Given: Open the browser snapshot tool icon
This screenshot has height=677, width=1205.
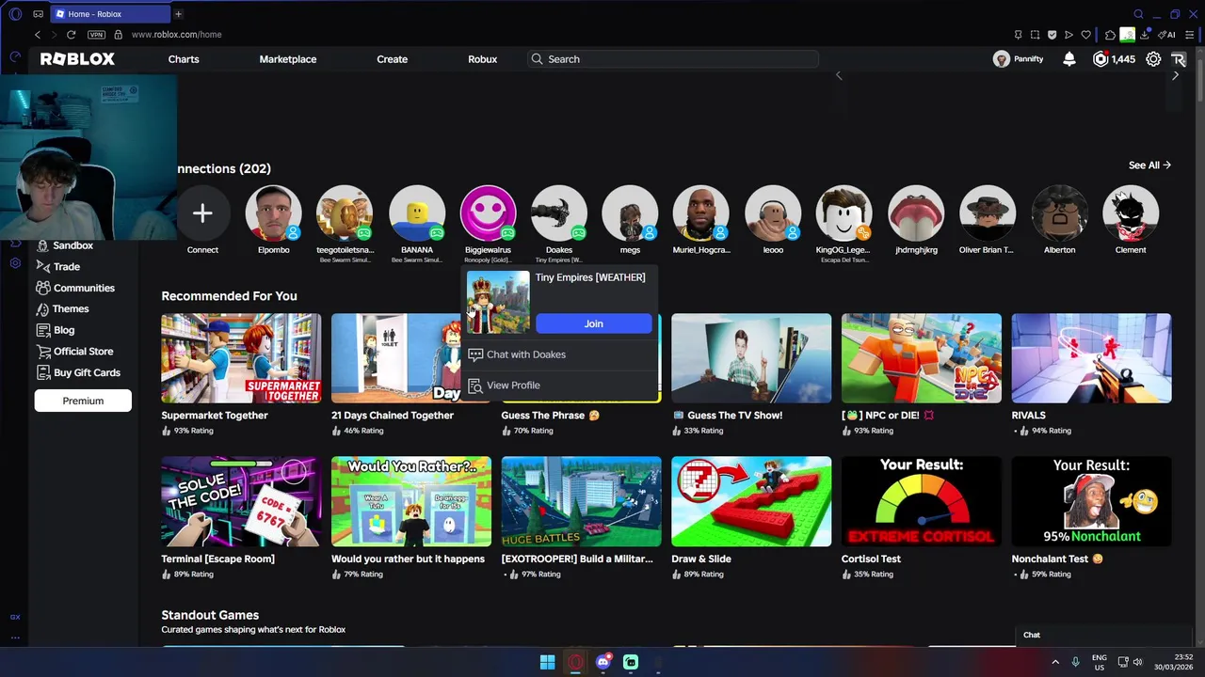Looking at the screenshot, I should click(x=1035, y=35).
